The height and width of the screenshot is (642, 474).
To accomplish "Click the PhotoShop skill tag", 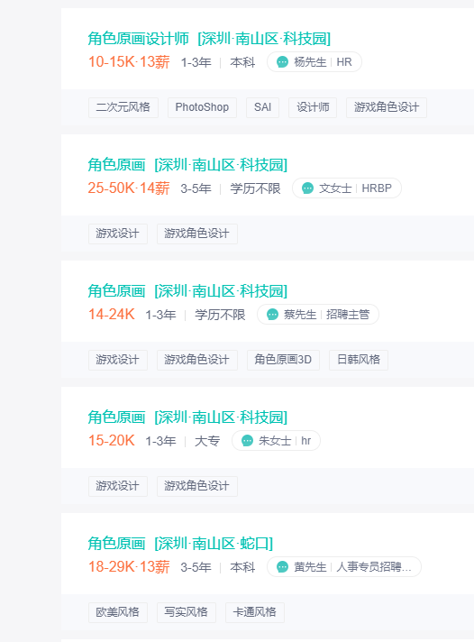I will (x=202, y=107).
